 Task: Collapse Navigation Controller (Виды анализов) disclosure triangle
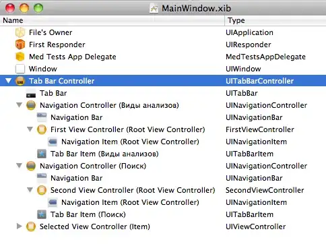pos(19,105)
